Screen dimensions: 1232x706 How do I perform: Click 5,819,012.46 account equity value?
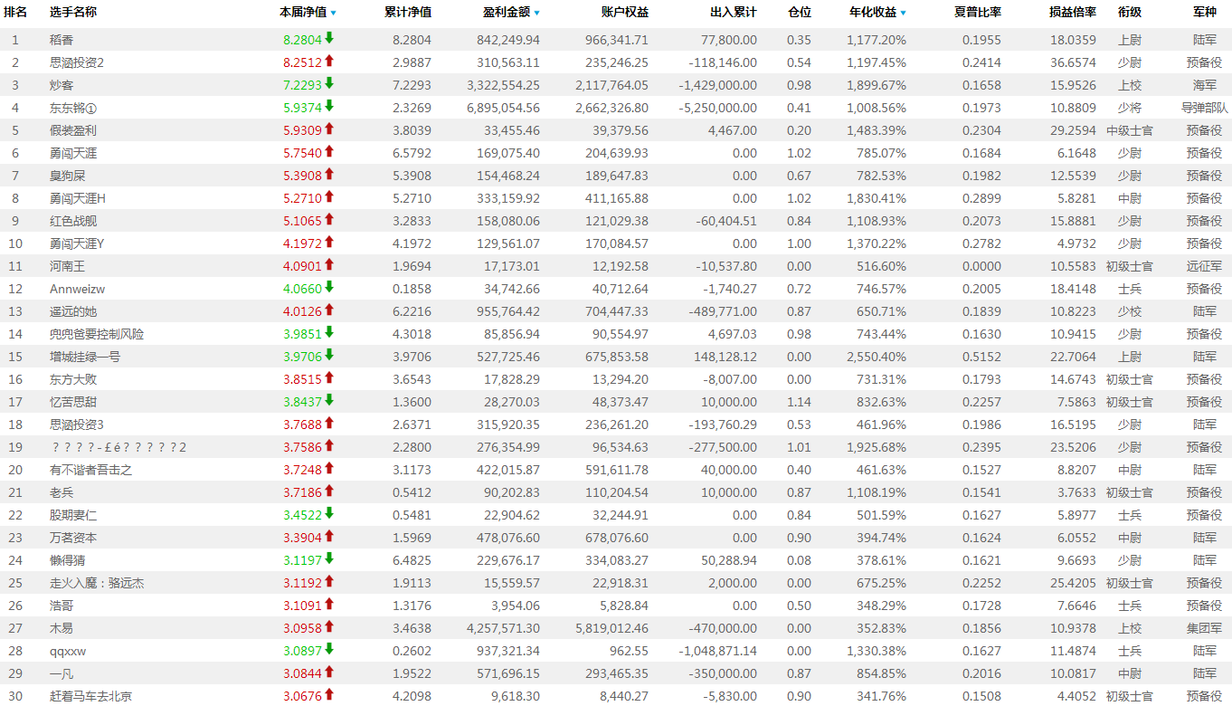pos(612,628)
